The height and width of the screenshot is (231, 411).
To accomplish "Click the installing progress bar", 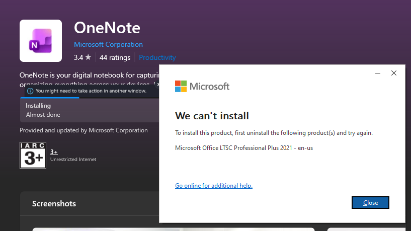I will [90, 98].
